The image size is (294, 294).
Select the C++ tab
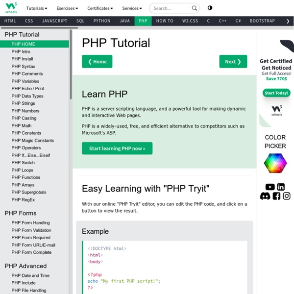point(222,21)
